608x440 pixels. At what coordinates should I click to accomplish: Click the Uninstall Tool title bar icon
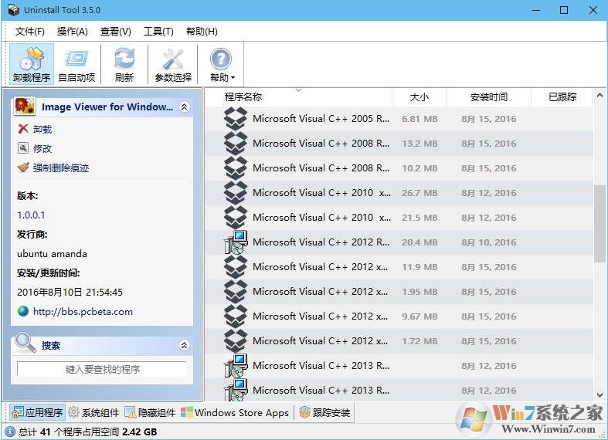click(14, 10)
